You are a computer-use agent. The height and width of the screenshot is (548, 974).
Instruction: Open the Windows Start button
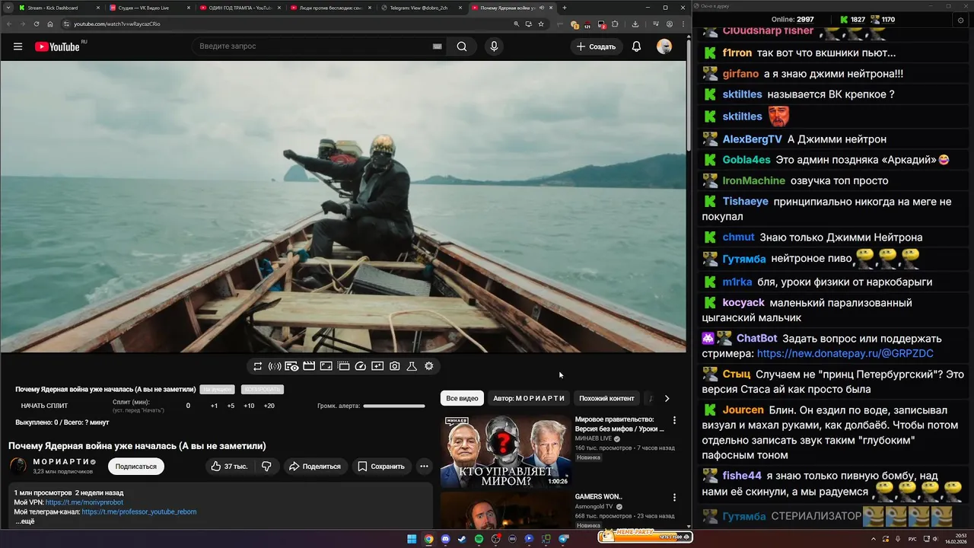click(412, 539)
